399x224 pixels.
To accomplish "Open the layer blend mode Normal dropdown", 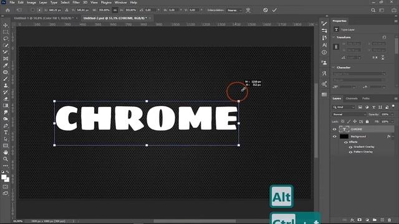I will 349,114.
